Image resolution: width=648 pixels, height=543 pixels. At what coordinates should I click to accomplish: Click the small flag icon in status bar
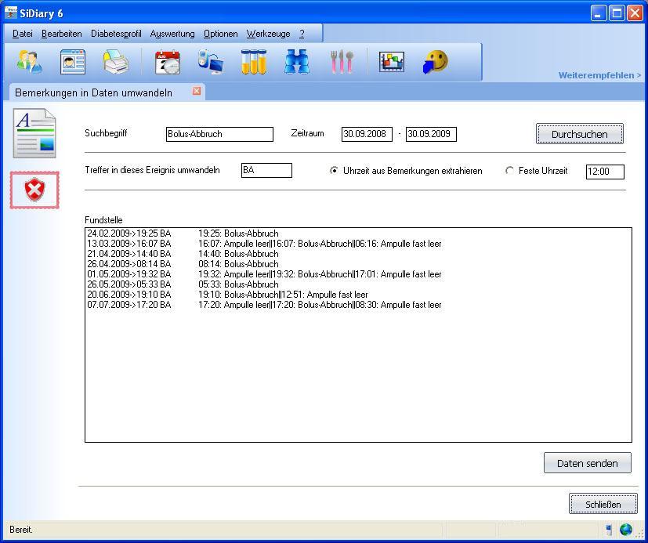click(609, 530)
